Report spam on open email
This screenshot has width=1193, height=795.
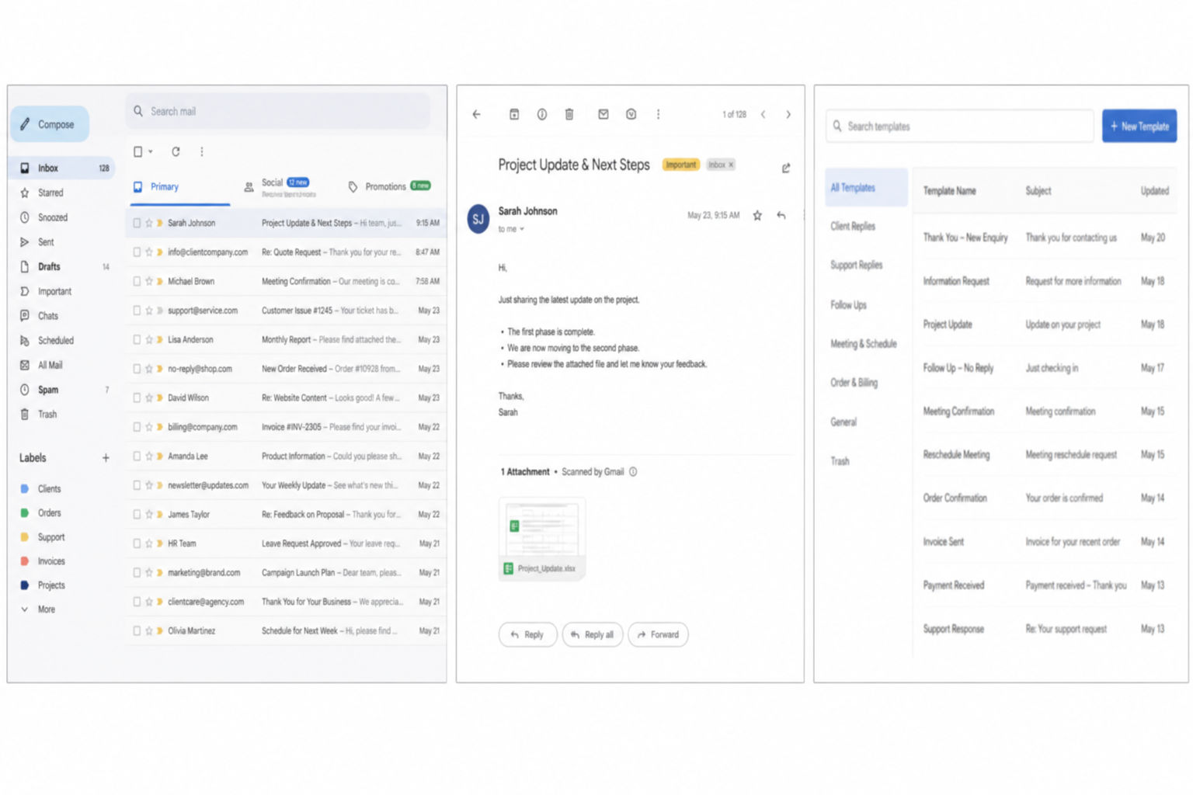542,115
